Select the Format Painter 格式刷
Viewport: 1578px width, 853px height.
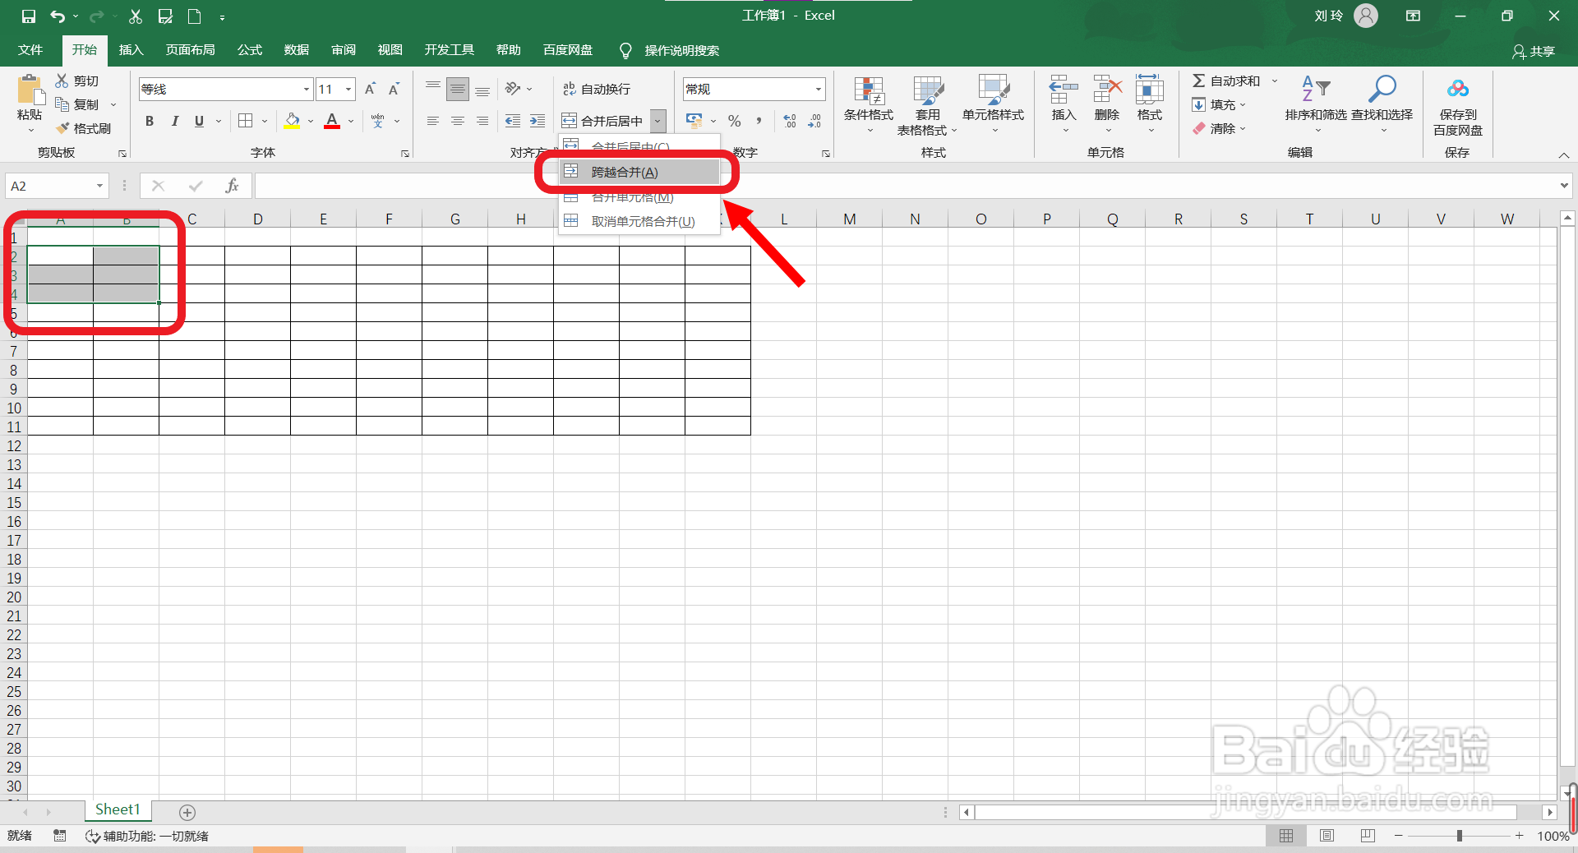click(83, 128)
